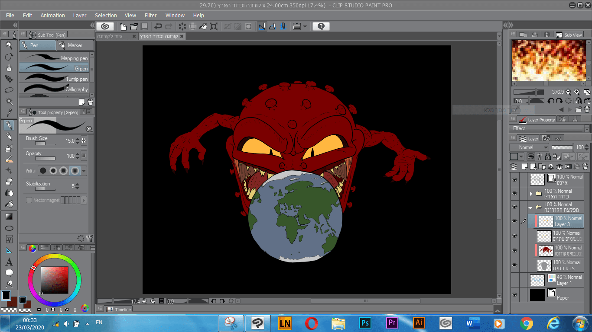The height and width of the screenshot is (332, 592).
Task: Choose the Marker sub tool group
Action: click(x=75, y=45)
